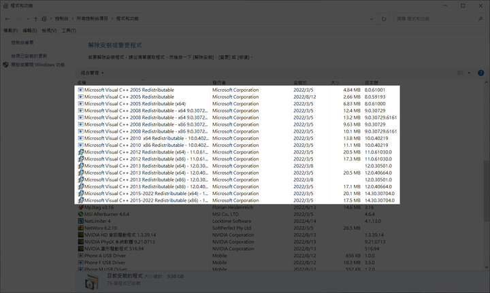
Task: Click the Phone F USB Driver icon
Action: click(80, 262)
